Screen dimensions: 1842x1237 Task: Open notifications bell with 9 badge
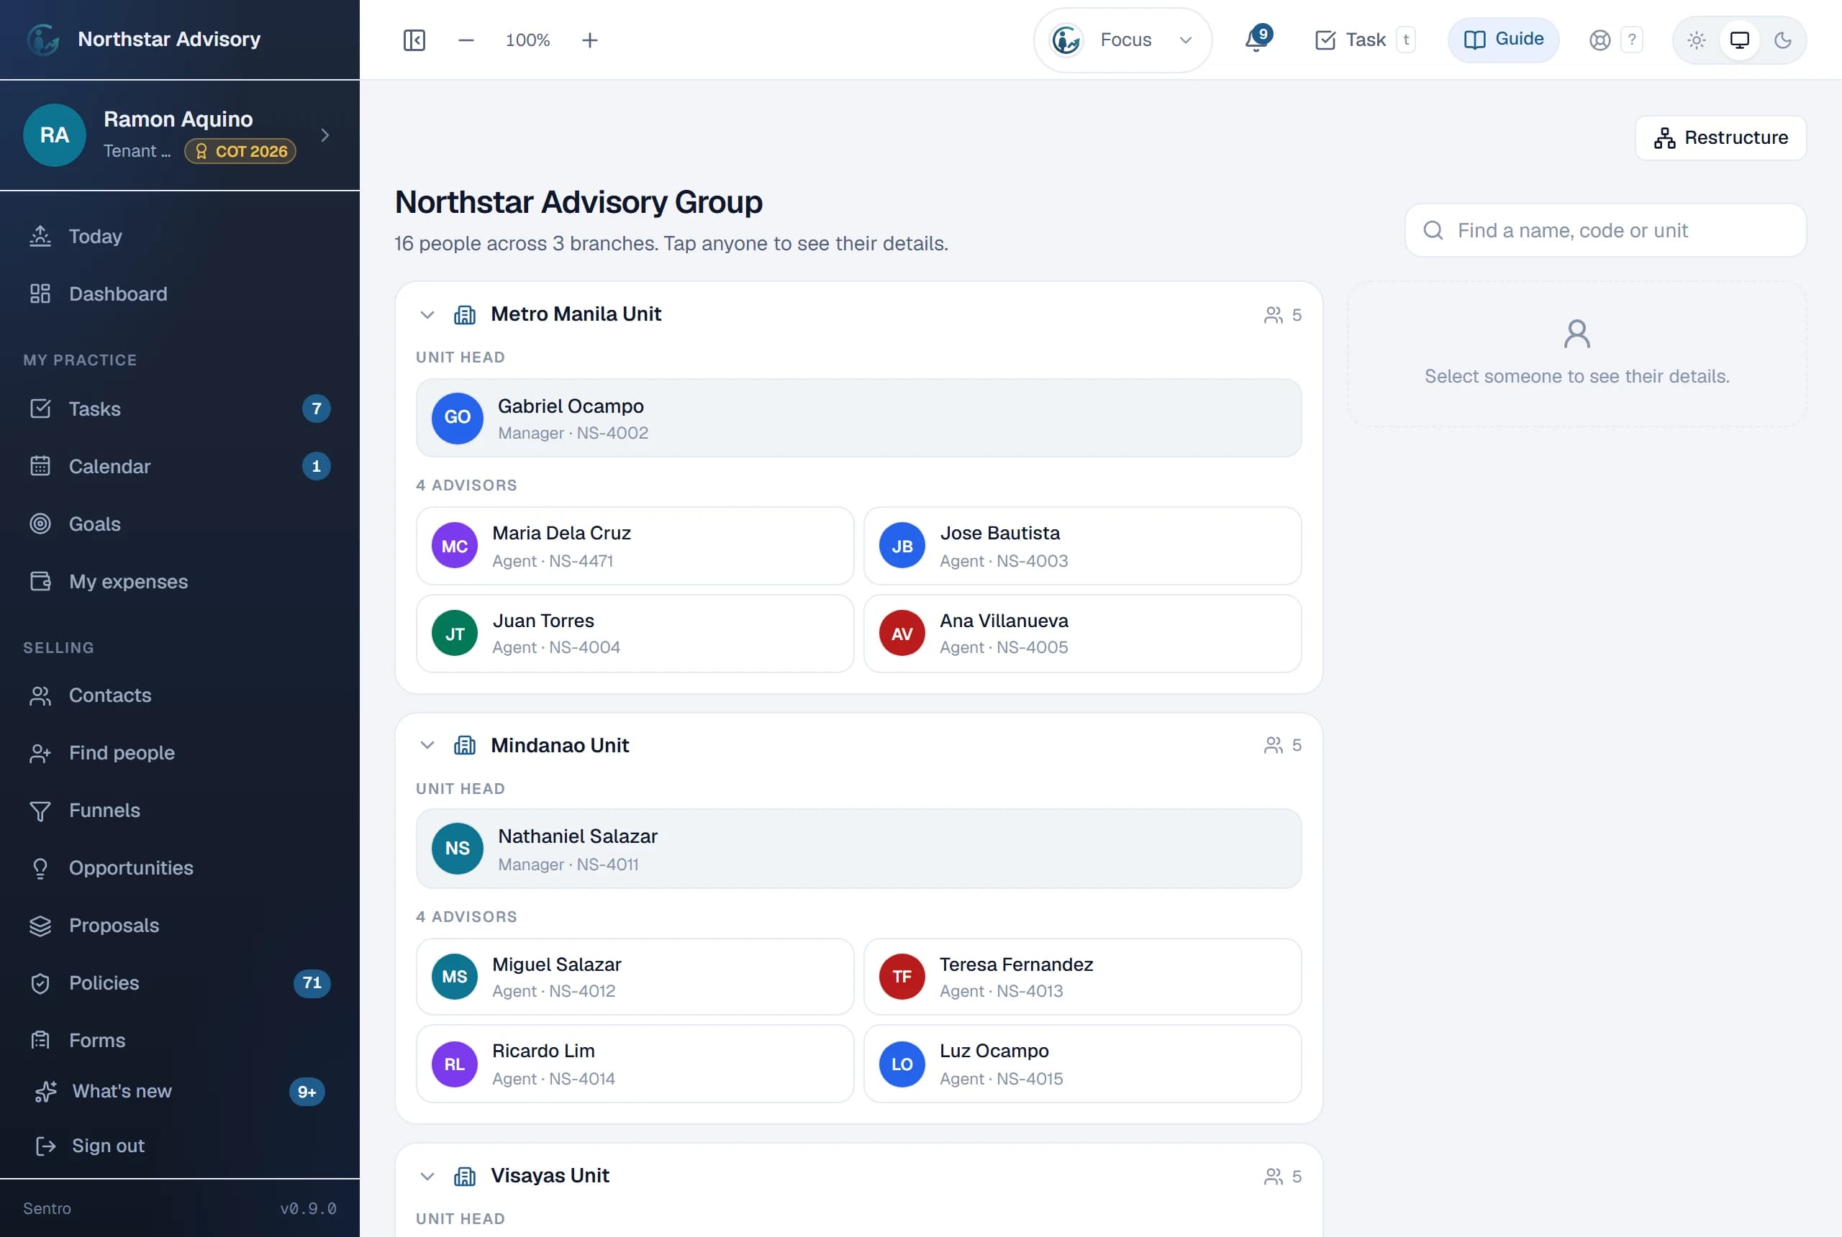pyautogui.click(x=1257, y=39)
